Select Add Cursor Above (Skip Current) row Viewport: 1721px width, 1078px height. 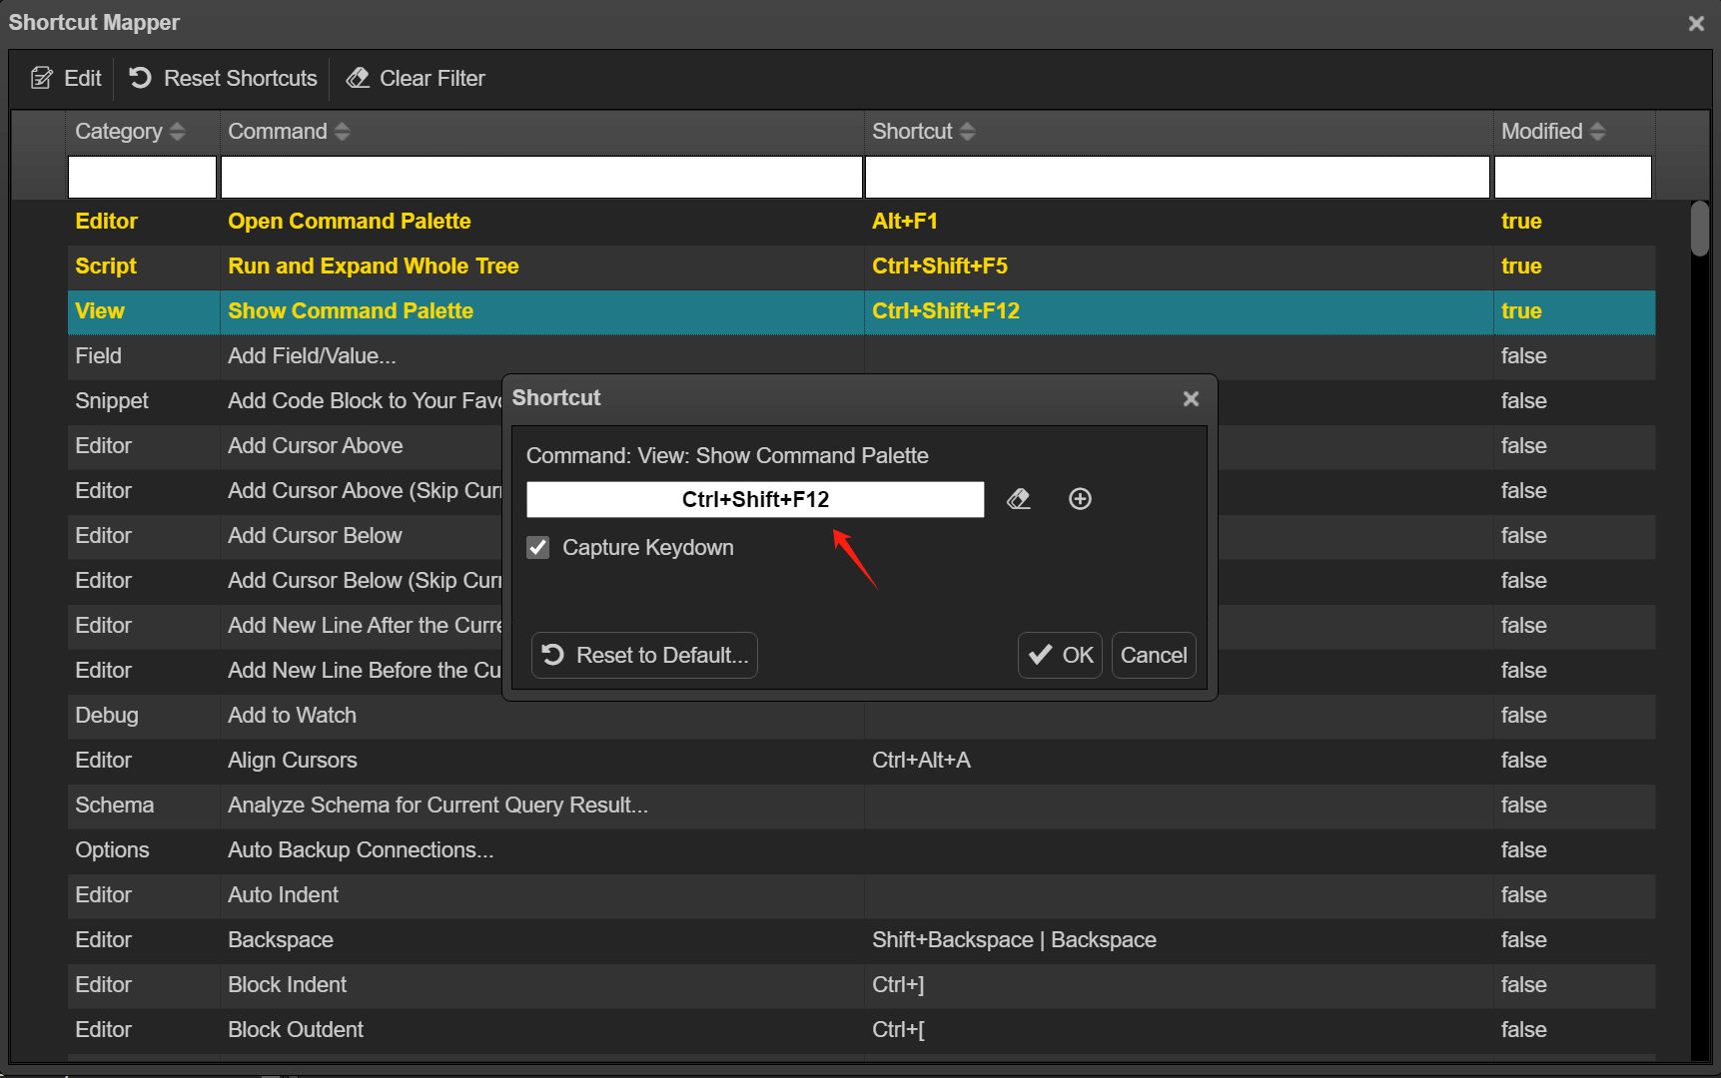click(x=365, y=491)
